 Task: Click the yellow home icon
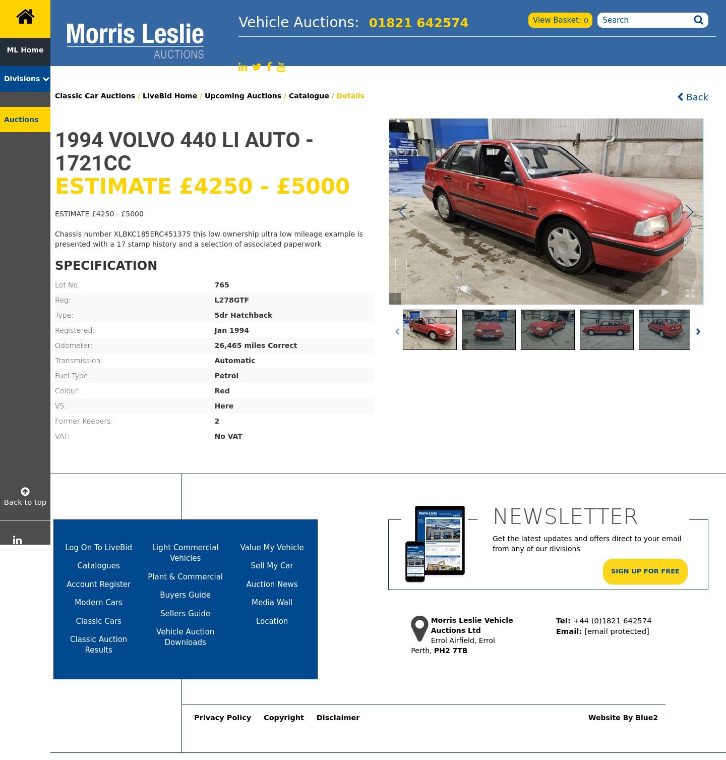[25, 17]
